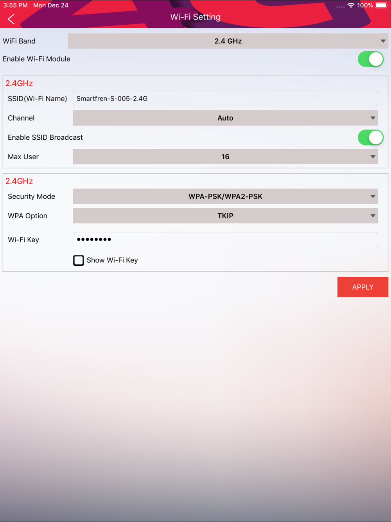Check the Show Wi-Fi Key checkbox
The width and height of the screenshot is (391, 522).
point(79,260)
